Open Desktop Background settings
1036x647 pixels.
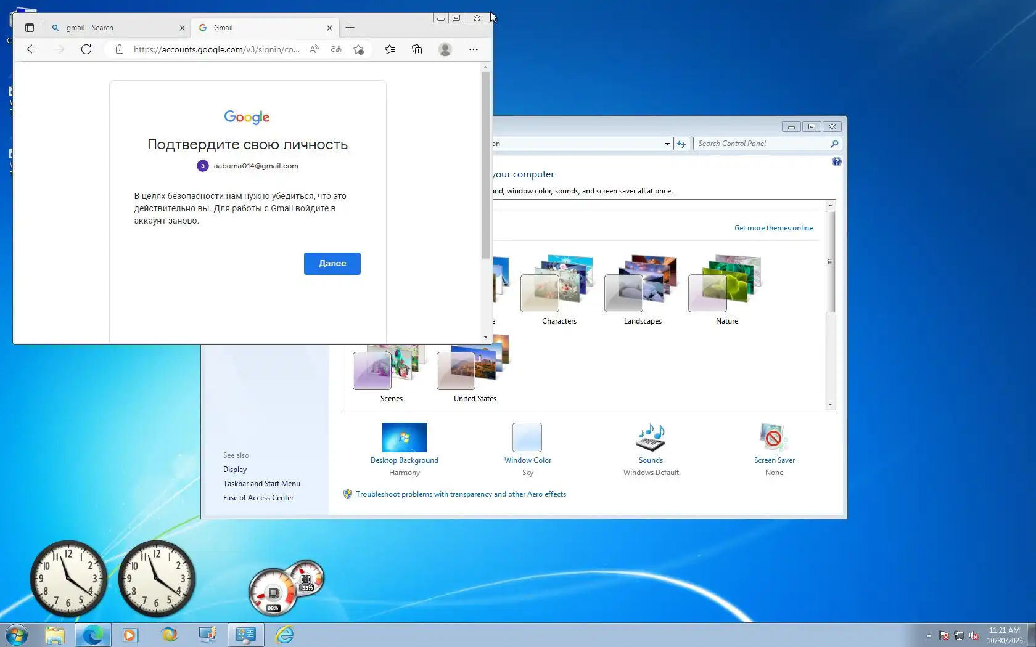405,450
